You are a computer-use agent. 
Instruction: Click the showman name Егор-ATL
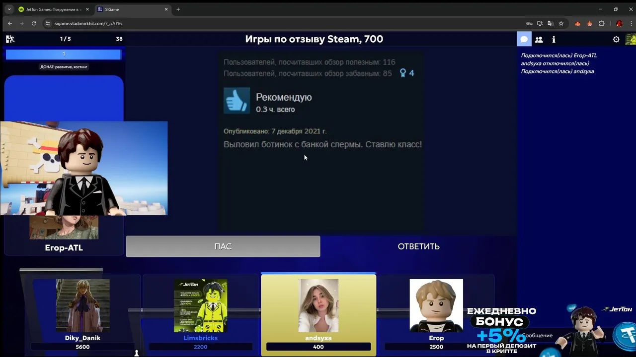click(x=64, y=247)
